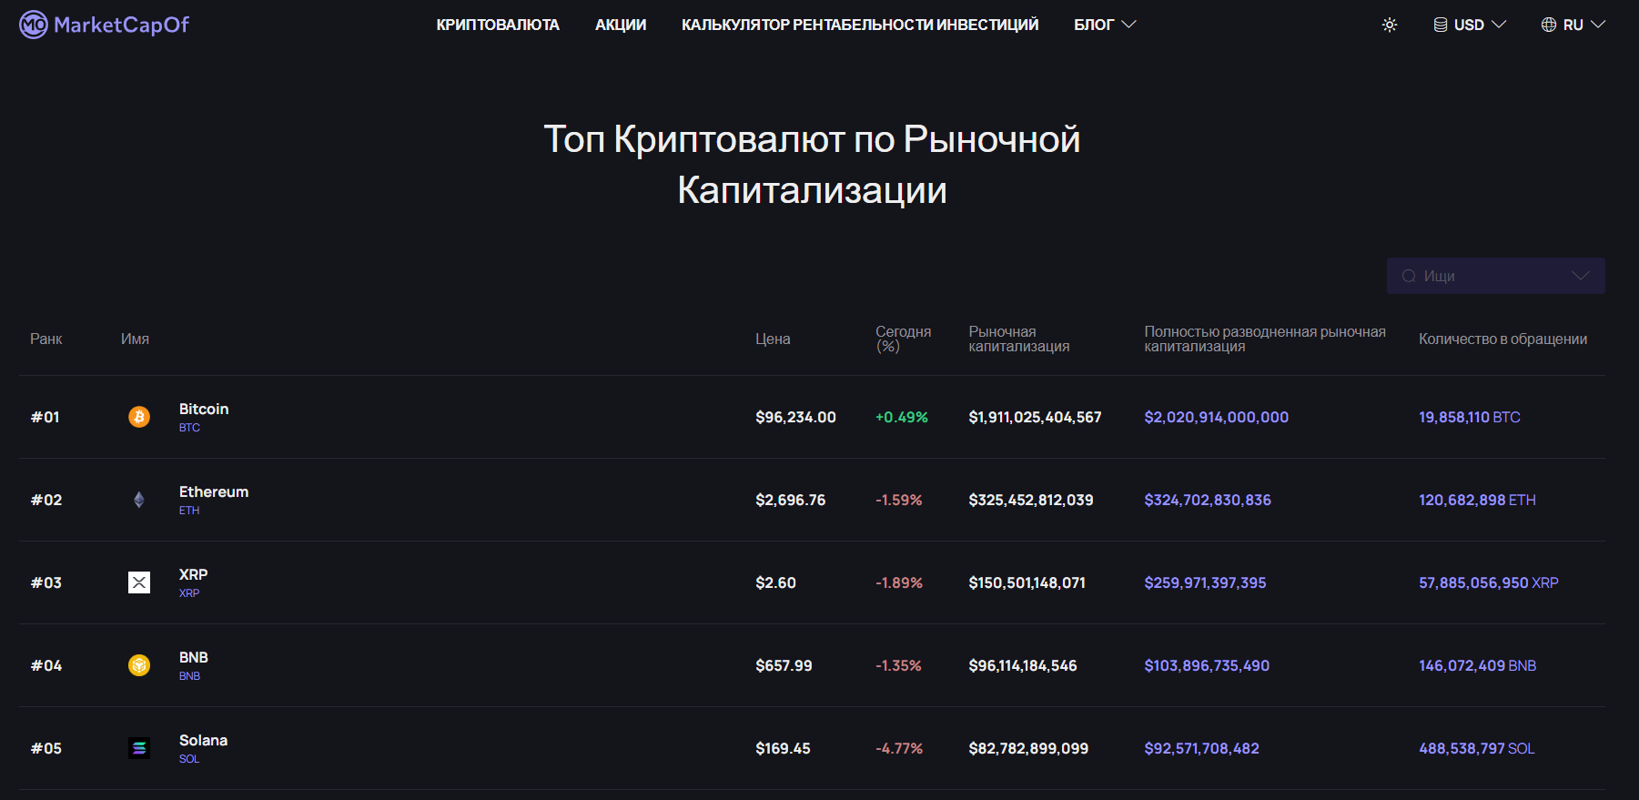This screenshot has height=800, width=1639.
Task: Click supply 19,858,110 BTC
Action: 1470,417
